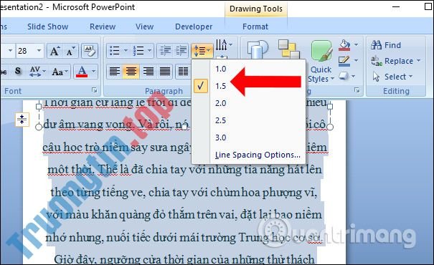The width and height of the screenshot is (434, 265).
Task: Increase the list indent level
Action: (181, 51)
